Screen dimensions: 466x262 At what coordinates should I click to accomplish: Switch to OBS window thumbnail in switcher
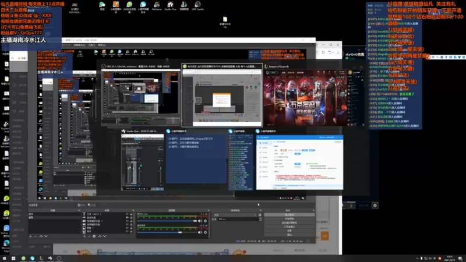click(x=140, y=95)
